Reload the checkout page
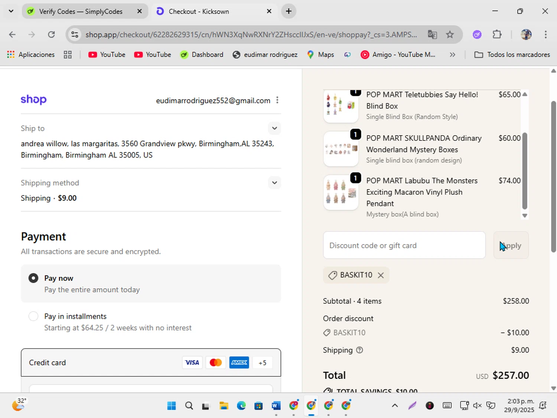Screen dimensions: 557x418 pos(51,35)
